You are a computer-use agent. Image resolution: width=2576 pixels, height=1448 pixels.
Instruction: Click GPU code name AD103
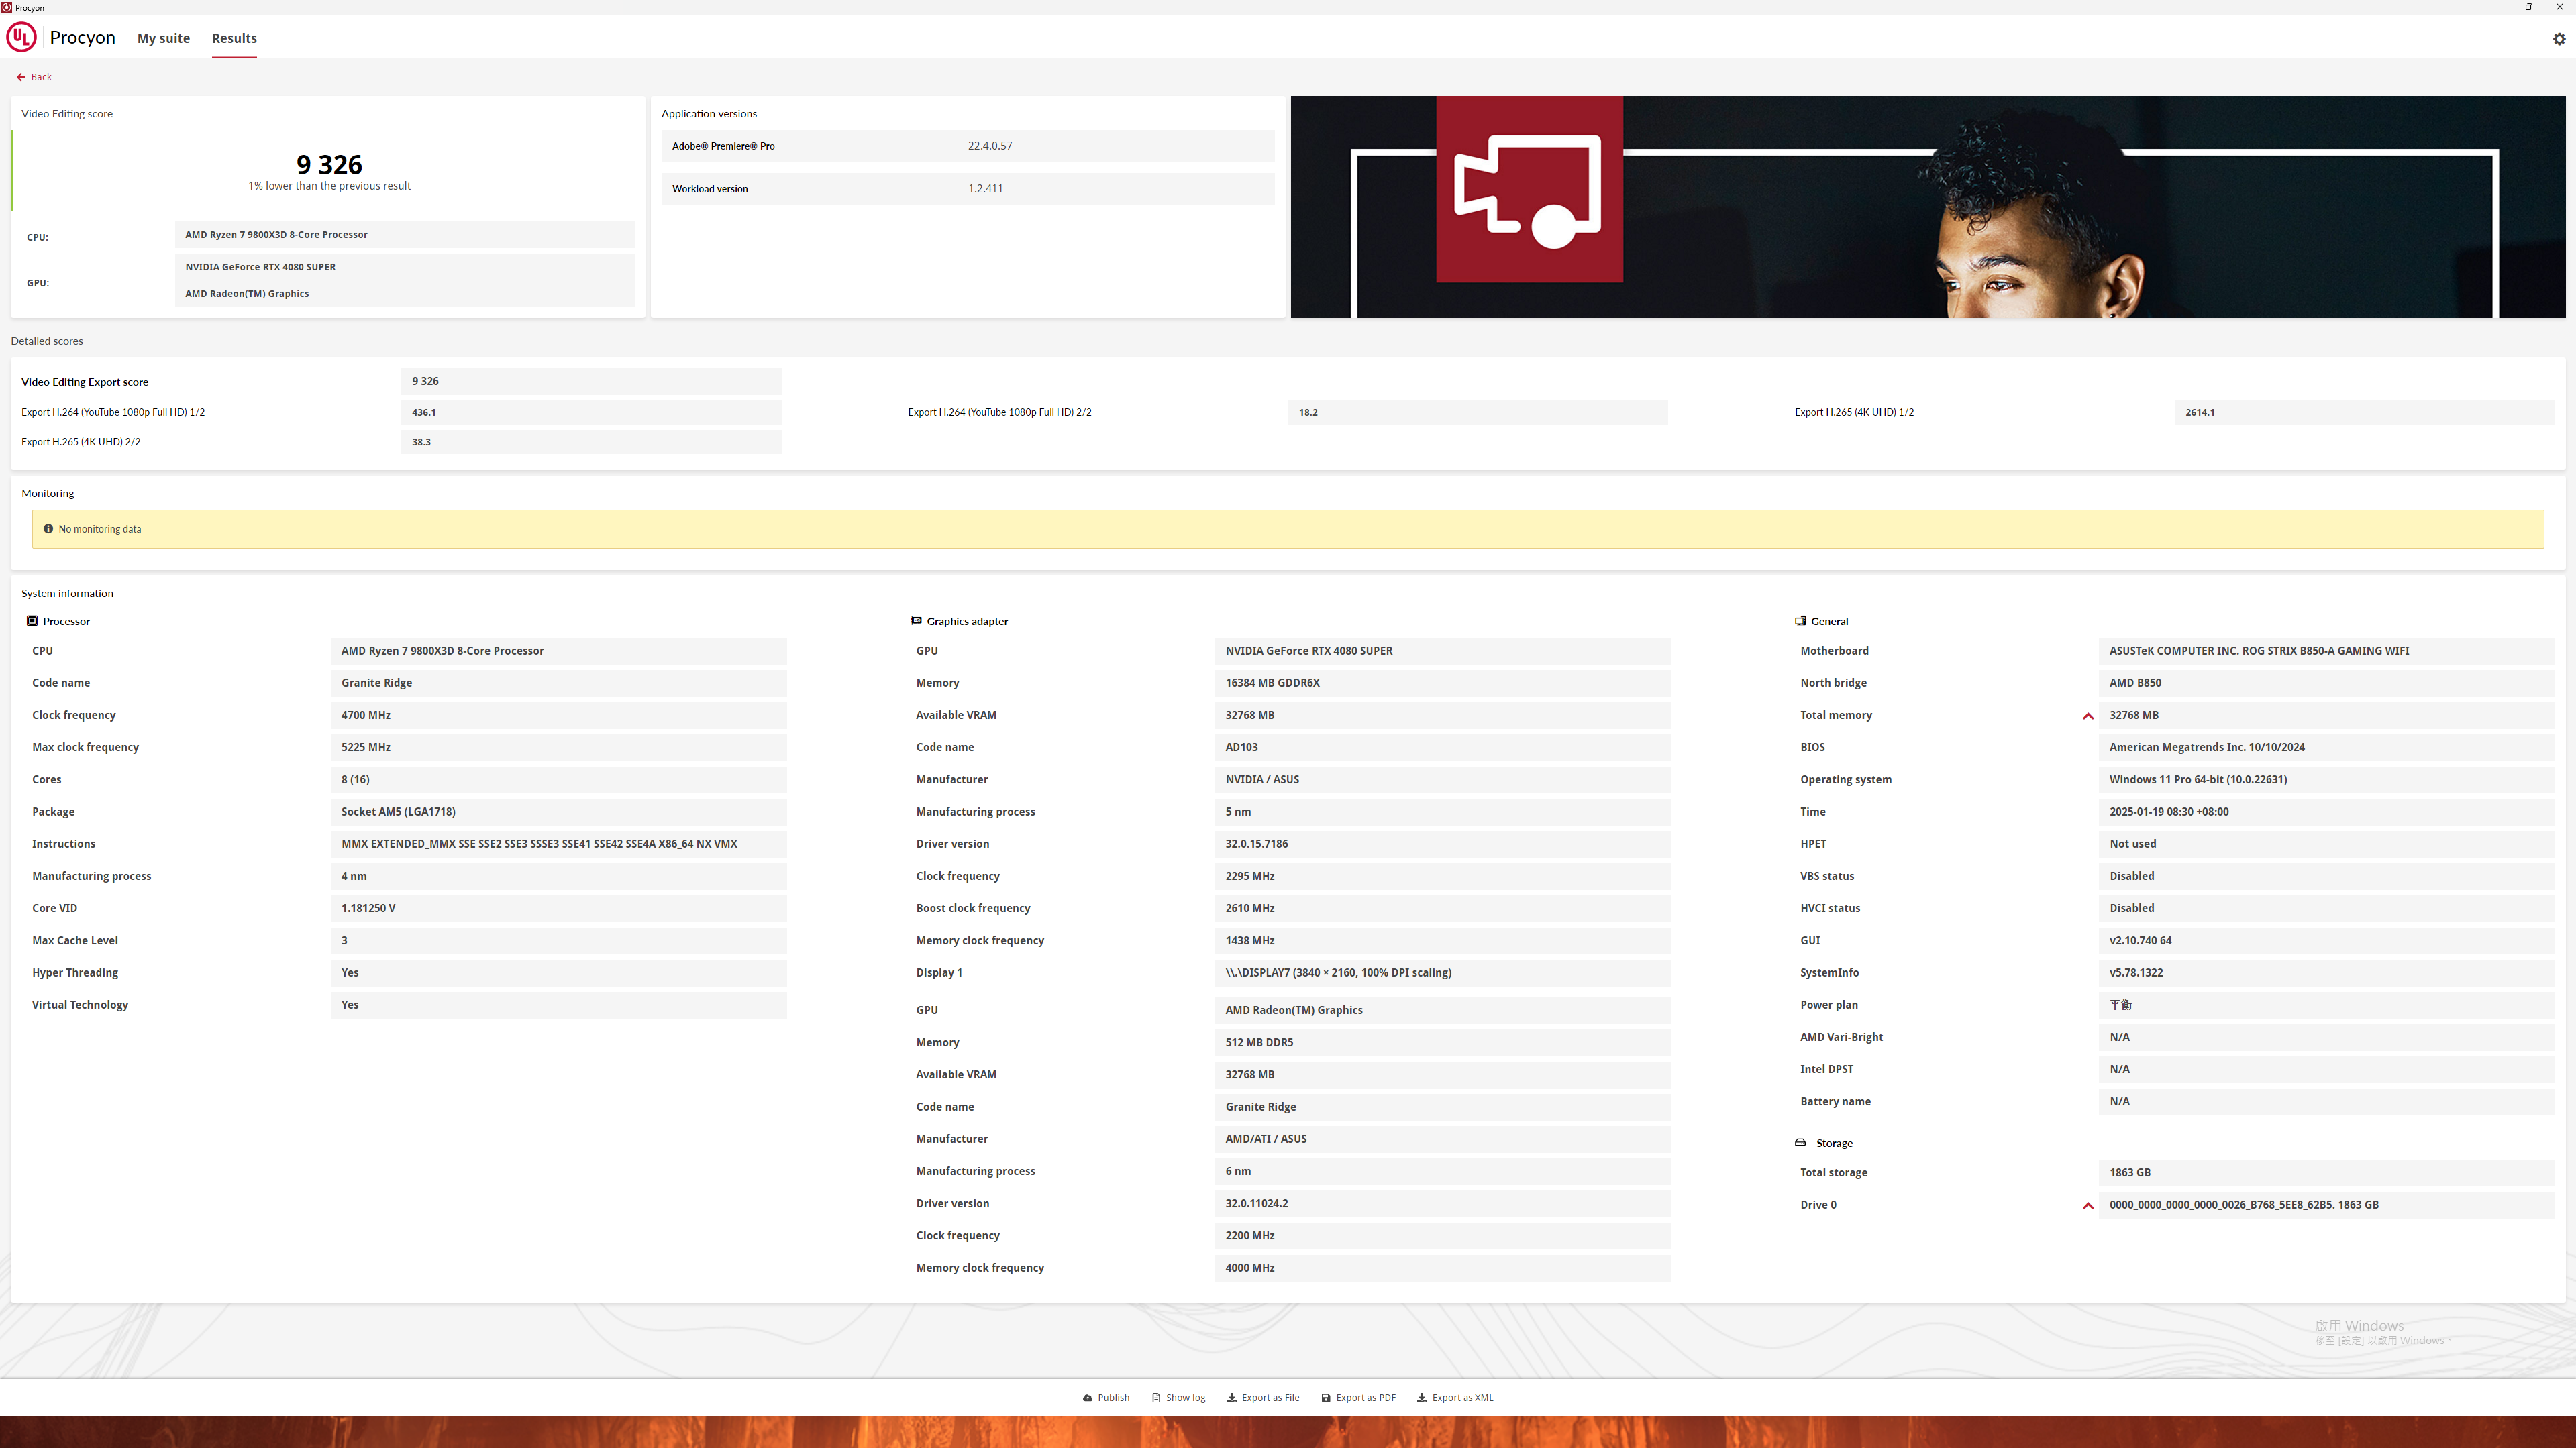coord(1442,748)
